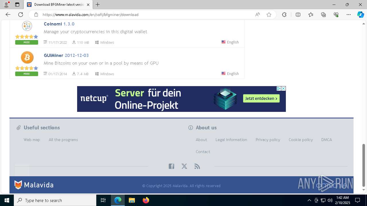The height and width of the screenshot is (206, 367).
Task: Open the About link
Action: click(201, 140)
